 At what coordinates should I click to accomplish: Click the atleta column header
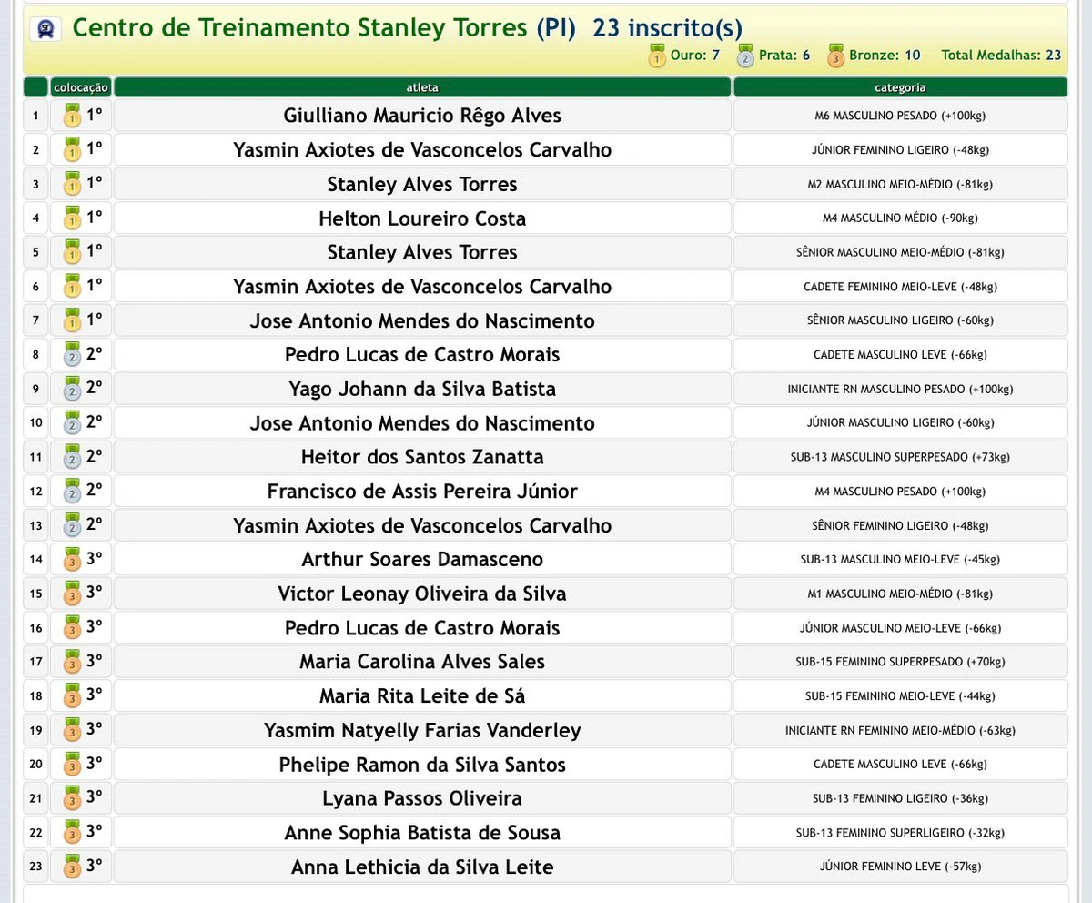(422, 87)
